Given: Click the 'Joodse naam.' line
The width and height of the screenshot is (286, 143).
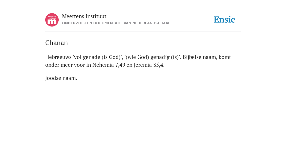Looking at the screenshot, I should 61,78.
